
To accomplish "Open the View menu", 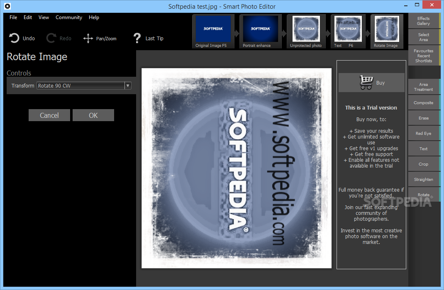I will 44,17.
